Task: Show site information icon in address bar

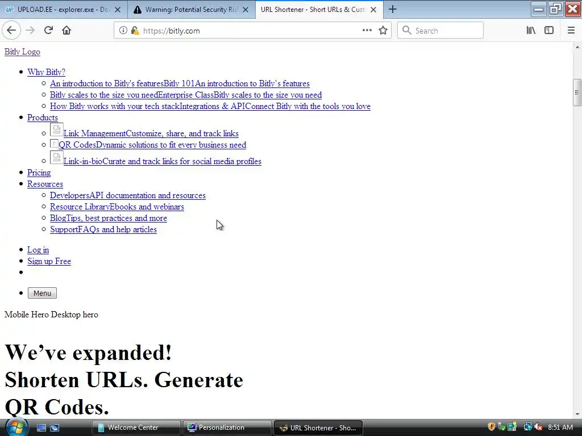Action: click(x=123, y=31)
